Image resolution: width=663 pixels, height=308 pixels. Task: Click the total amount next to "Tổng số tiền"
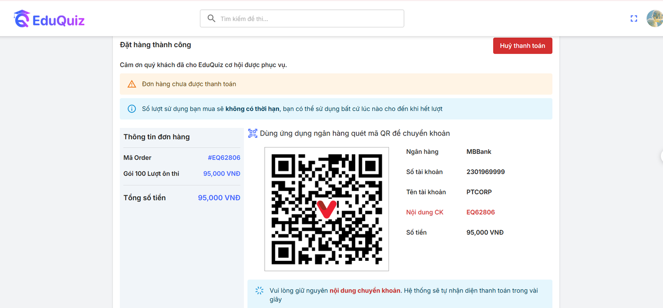click(219, 198)
